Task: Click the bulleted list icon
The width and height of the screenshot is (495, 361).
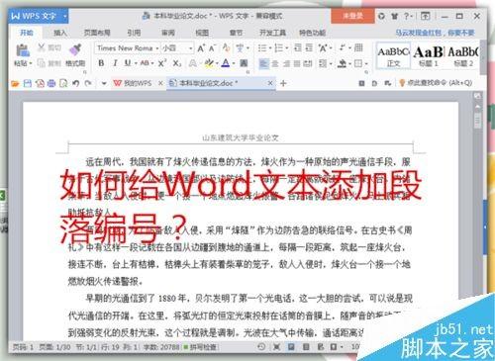Action: 262,48
